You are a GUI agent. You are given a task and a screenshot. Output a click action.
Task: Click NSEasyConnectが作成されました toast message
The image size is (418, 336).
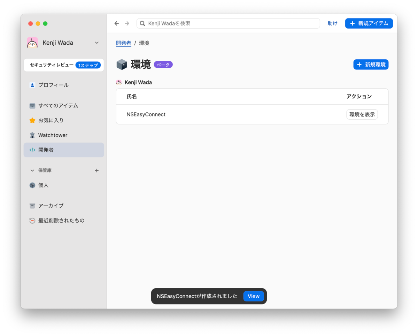tap(197, 296)
